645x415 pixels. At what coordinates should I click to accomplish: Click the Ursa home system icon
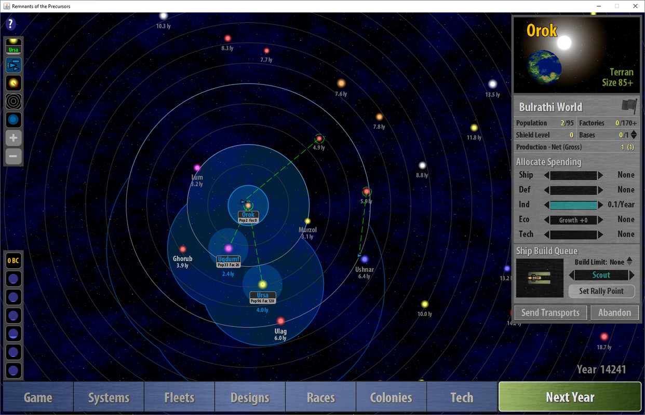click(14, 46)
